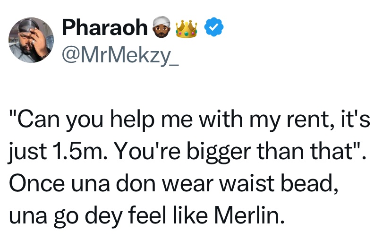391x240 pixels.
Task: Click the gold crown emoji
Action: 186,28
